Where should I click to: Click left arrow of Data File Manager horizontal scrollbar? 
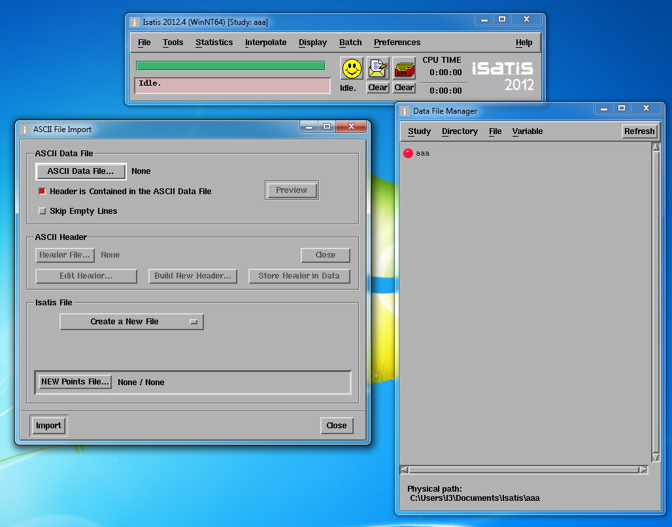click(404, 469)
